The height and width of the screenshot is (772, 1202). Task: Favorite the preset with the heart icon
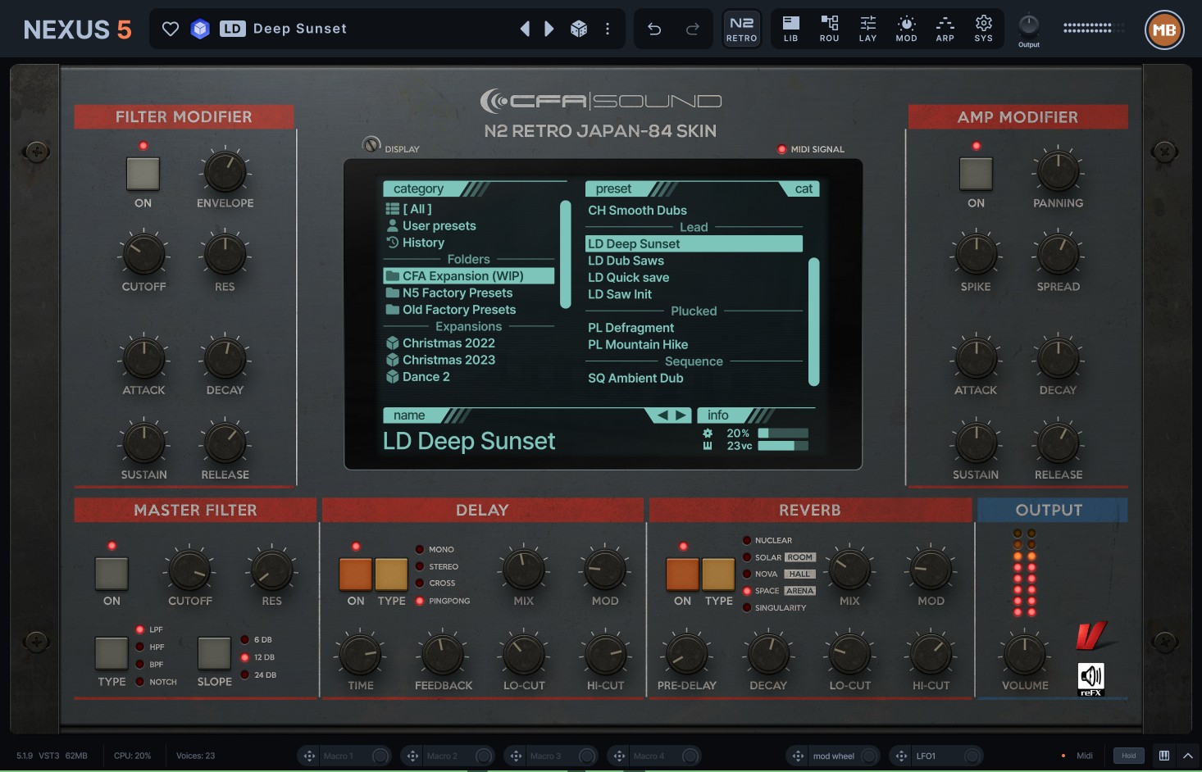point(171,30)
